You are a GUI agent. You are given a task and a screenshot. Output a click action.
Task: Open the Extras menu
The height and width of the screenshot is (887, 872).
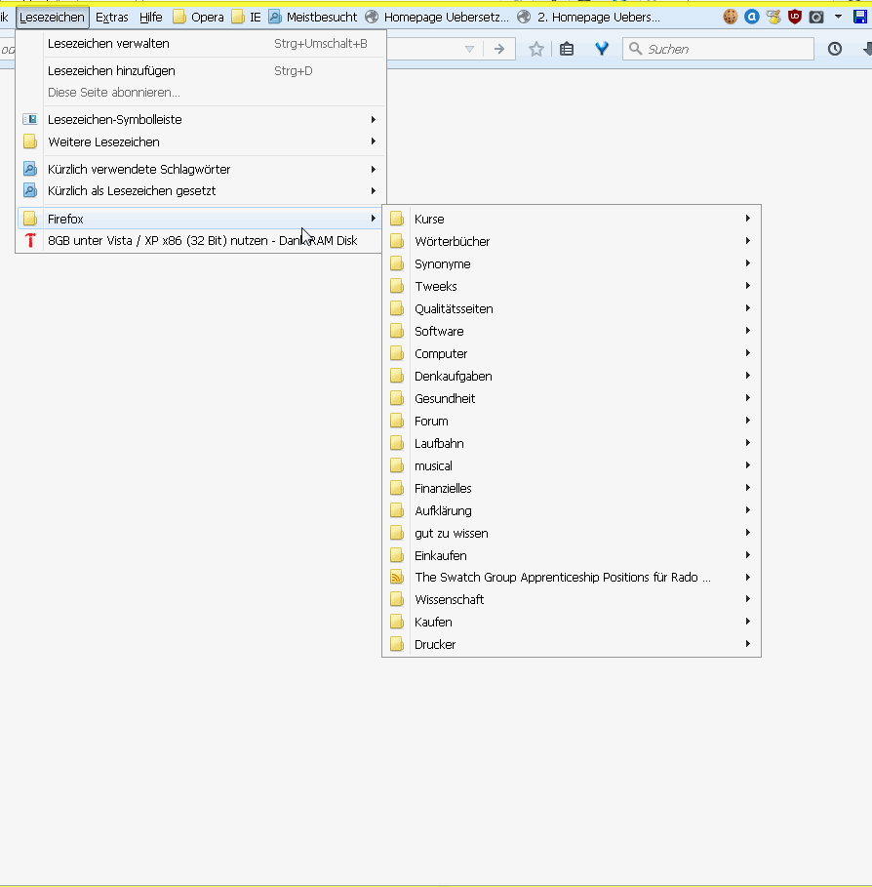(x=112, y=17)
